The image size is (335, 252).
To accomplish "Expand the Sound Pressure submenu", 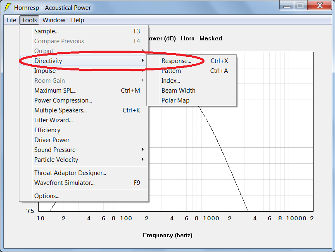I will [x=84, y=150].
